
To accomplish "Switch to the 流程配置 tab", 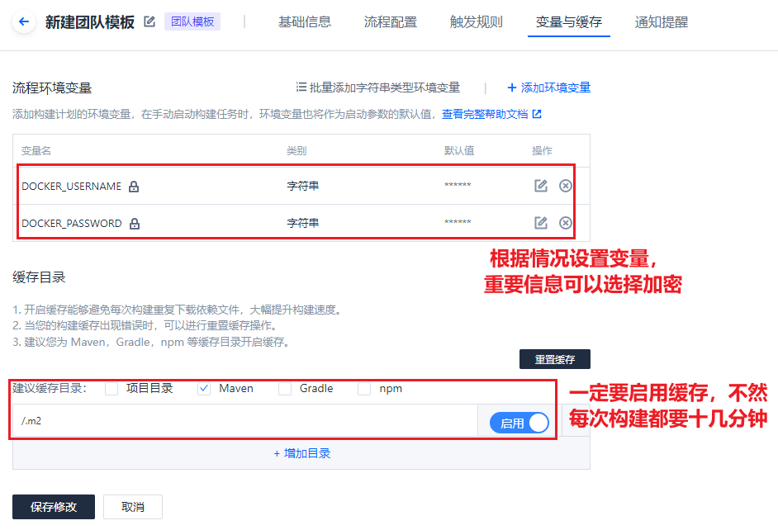I will (x=391, y=21).
